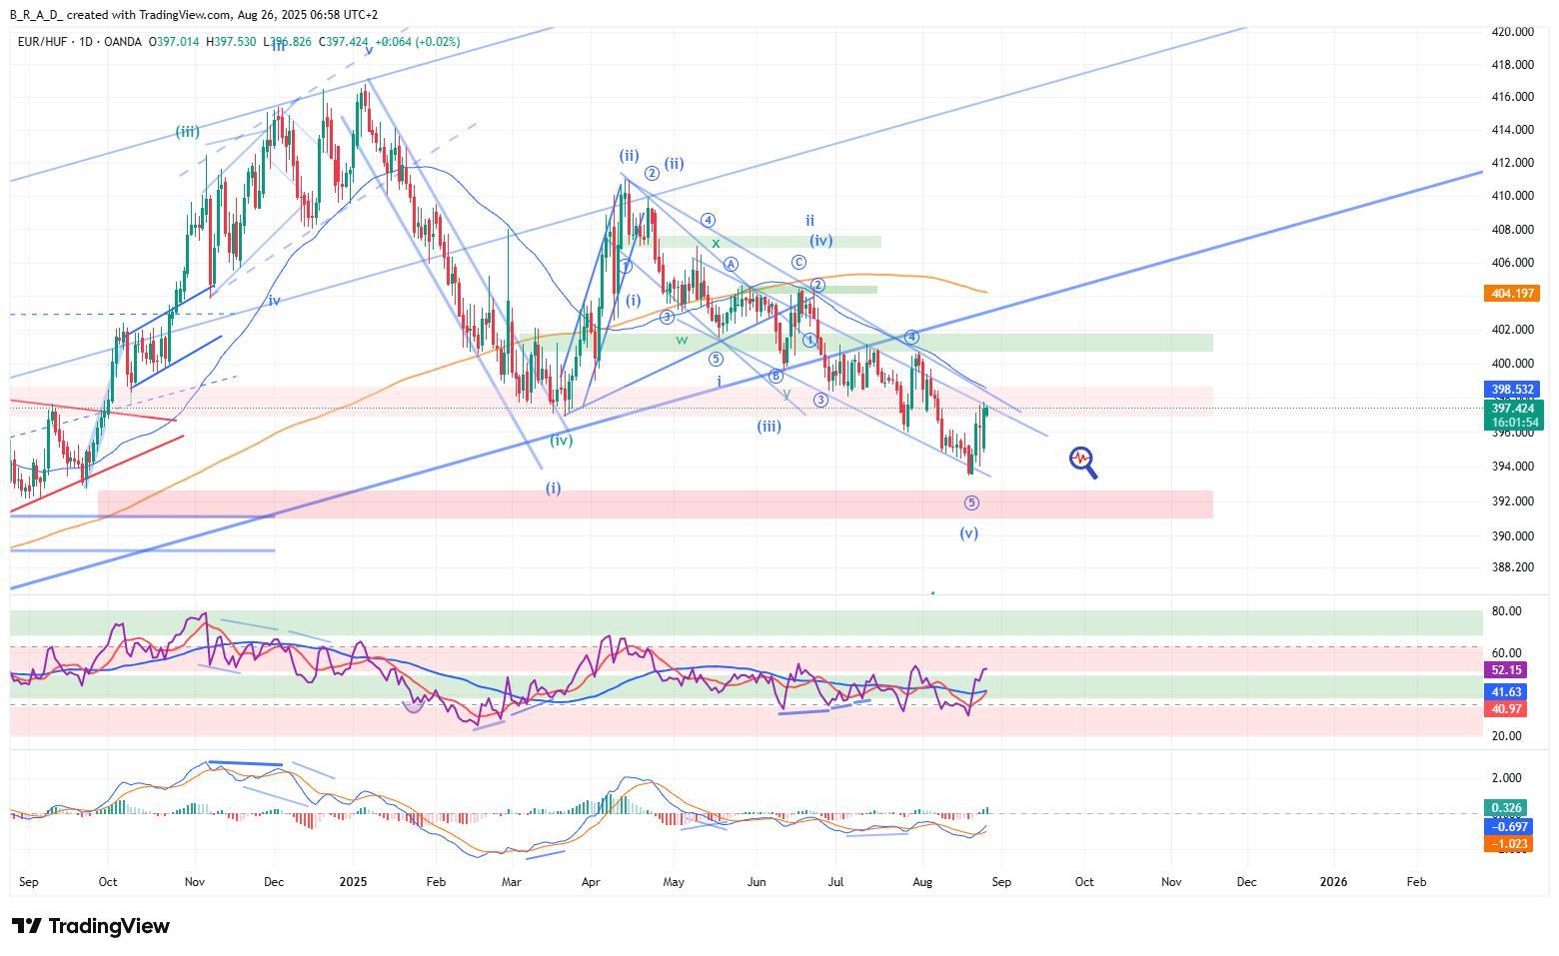Click 394.000 on the price axis

pos(1512,467)
